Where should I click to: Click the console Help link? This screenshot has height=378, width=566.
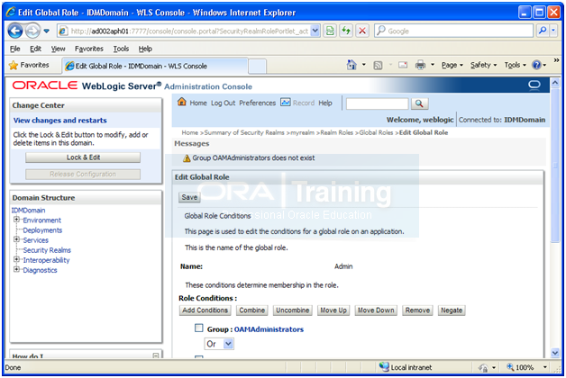pyautogui.click(x=324, y=103)
